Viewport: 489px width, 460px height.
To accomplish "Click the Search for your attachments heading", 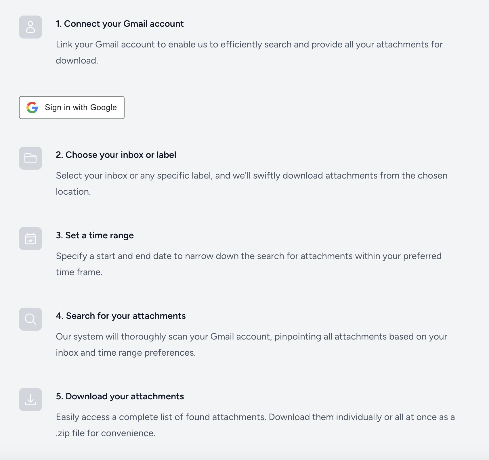I will 121,316.
